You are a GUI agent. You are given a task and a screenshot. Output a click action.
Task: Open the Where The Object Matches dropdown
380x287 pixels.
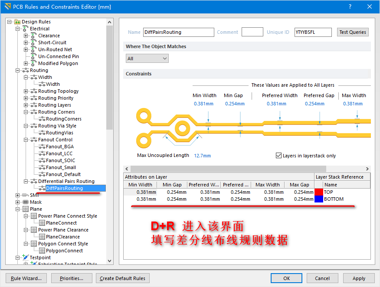147,59
